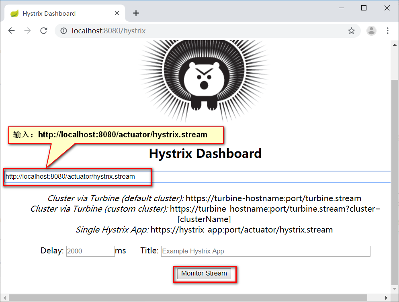Click the horizontal scrollbar right arrow
Viewport: 399px width, 302px height.
point(386,298)
